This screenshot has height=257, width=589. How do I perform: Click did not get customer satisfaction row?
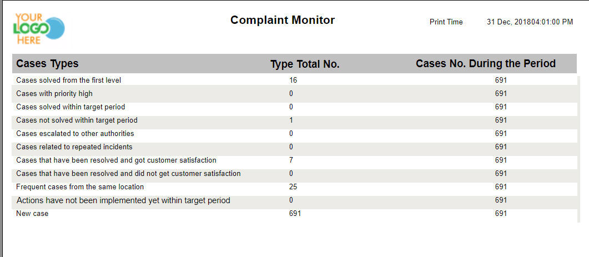(x=294, y=174)
